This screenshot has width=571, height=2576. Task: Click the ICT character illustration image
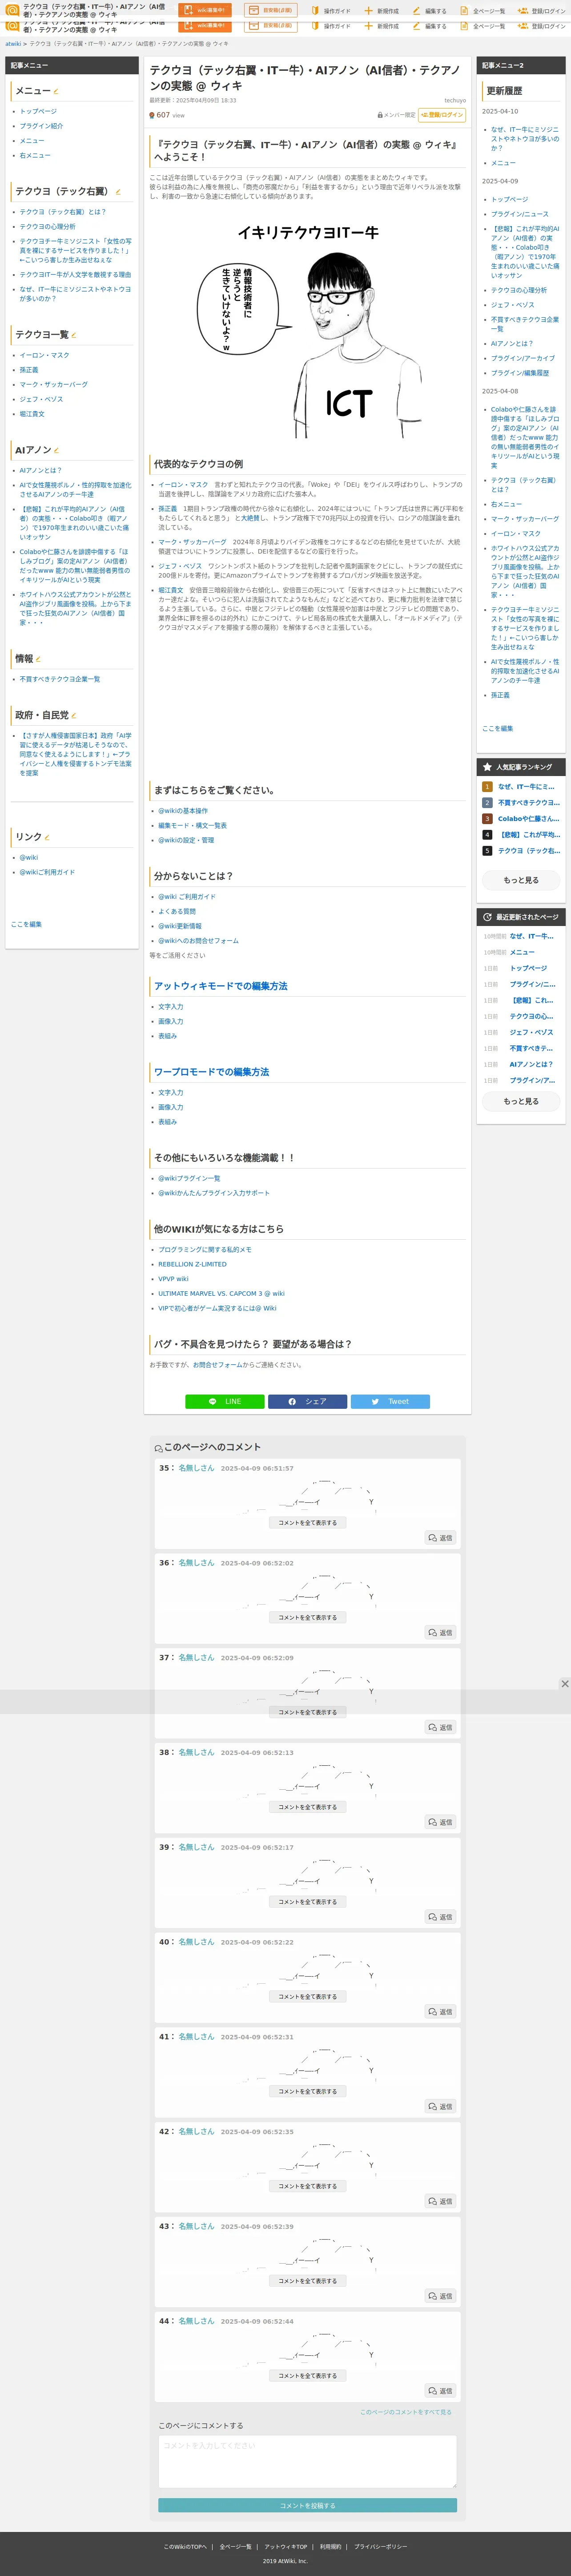click(x=308, y=330)
